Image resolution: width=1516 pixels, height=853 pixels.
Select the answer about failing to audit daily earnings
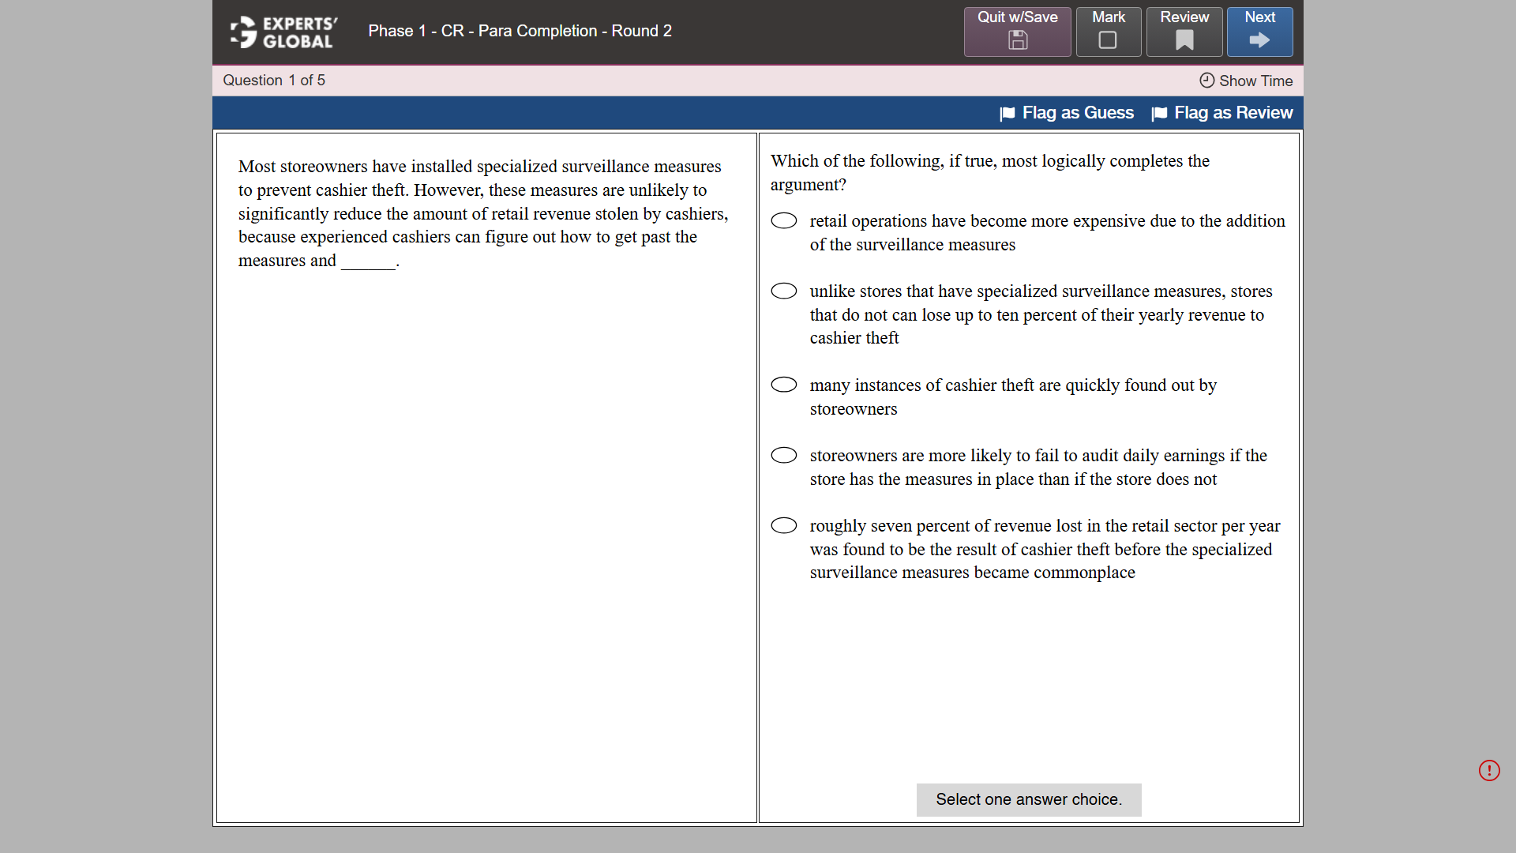(784, 455)
